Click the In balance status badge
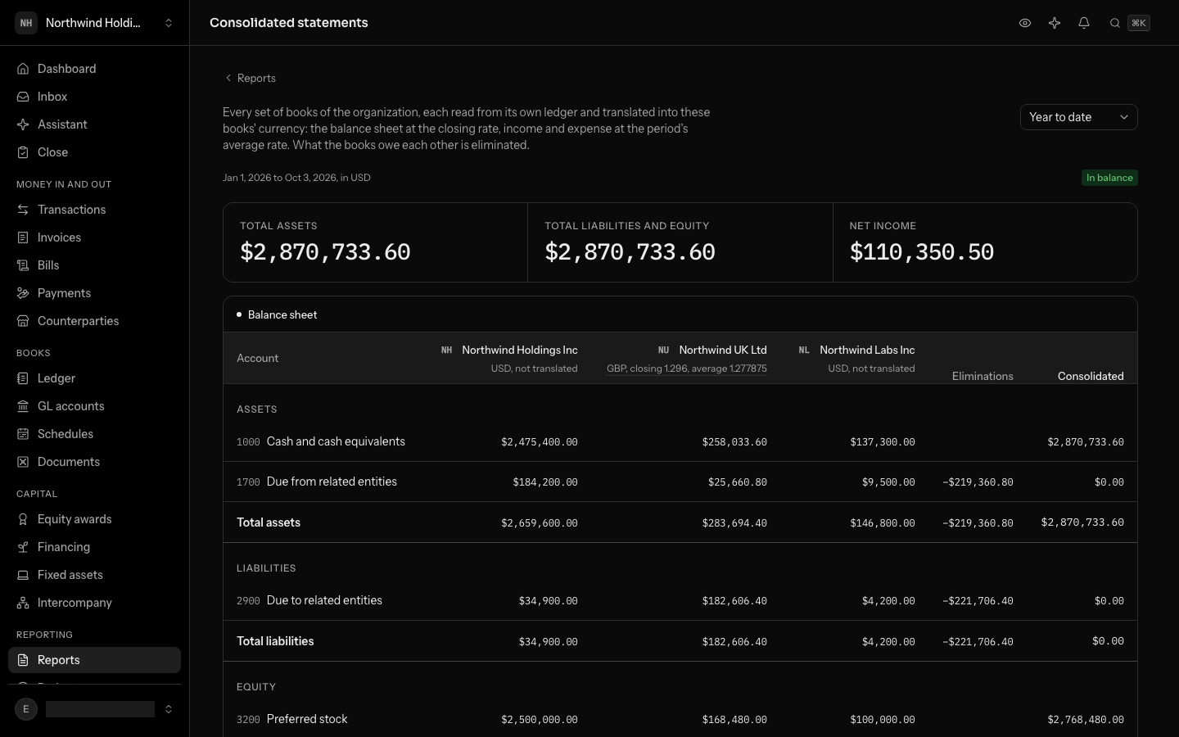The width and height of the screenshot is (1179, 737). pos(1109,178)
